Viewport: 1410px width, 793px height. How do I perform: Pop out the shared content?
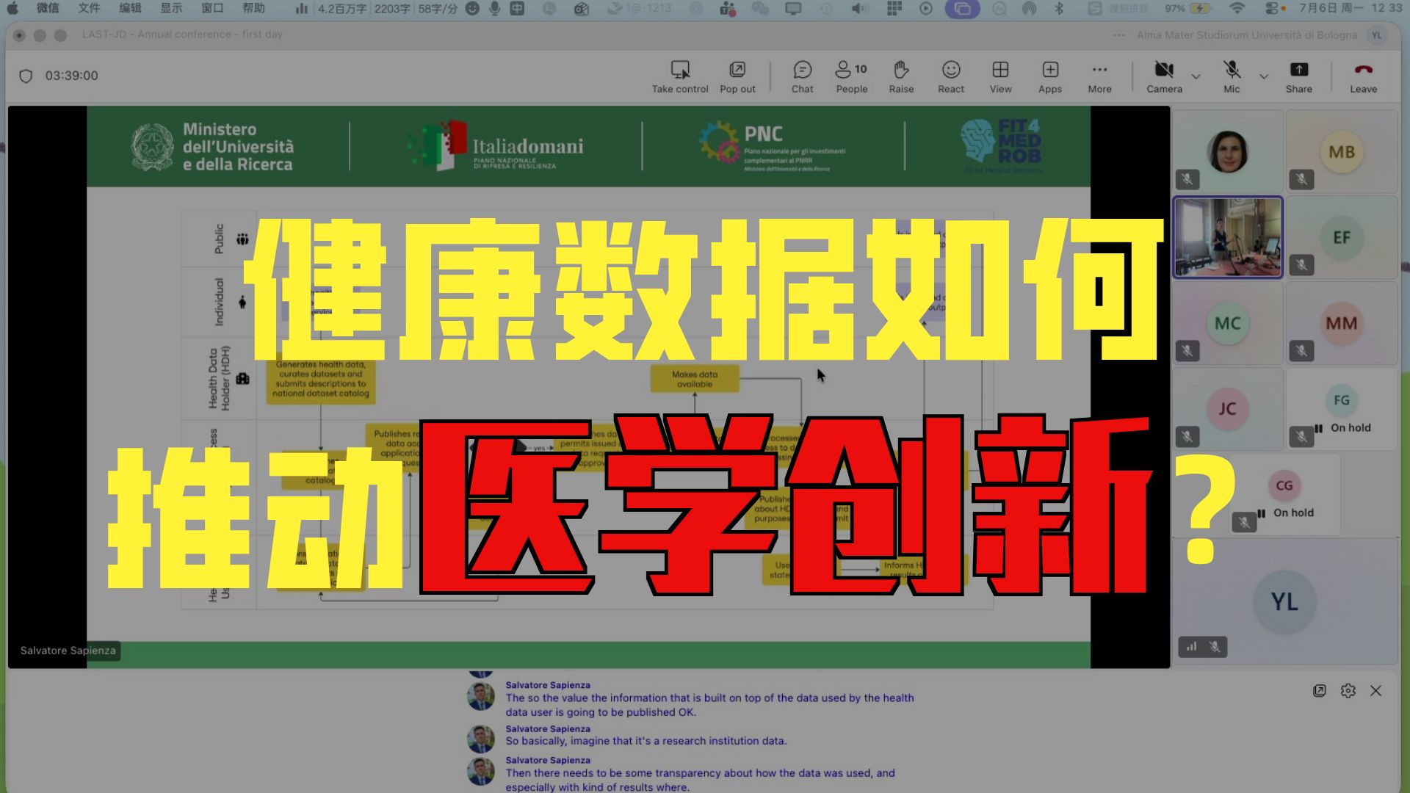[x=737, y=77]
